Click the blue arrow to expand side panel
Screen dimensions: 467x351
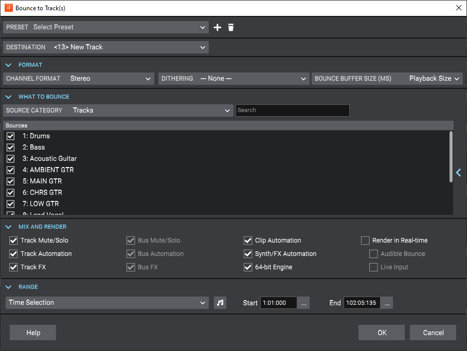pos(458,173)
